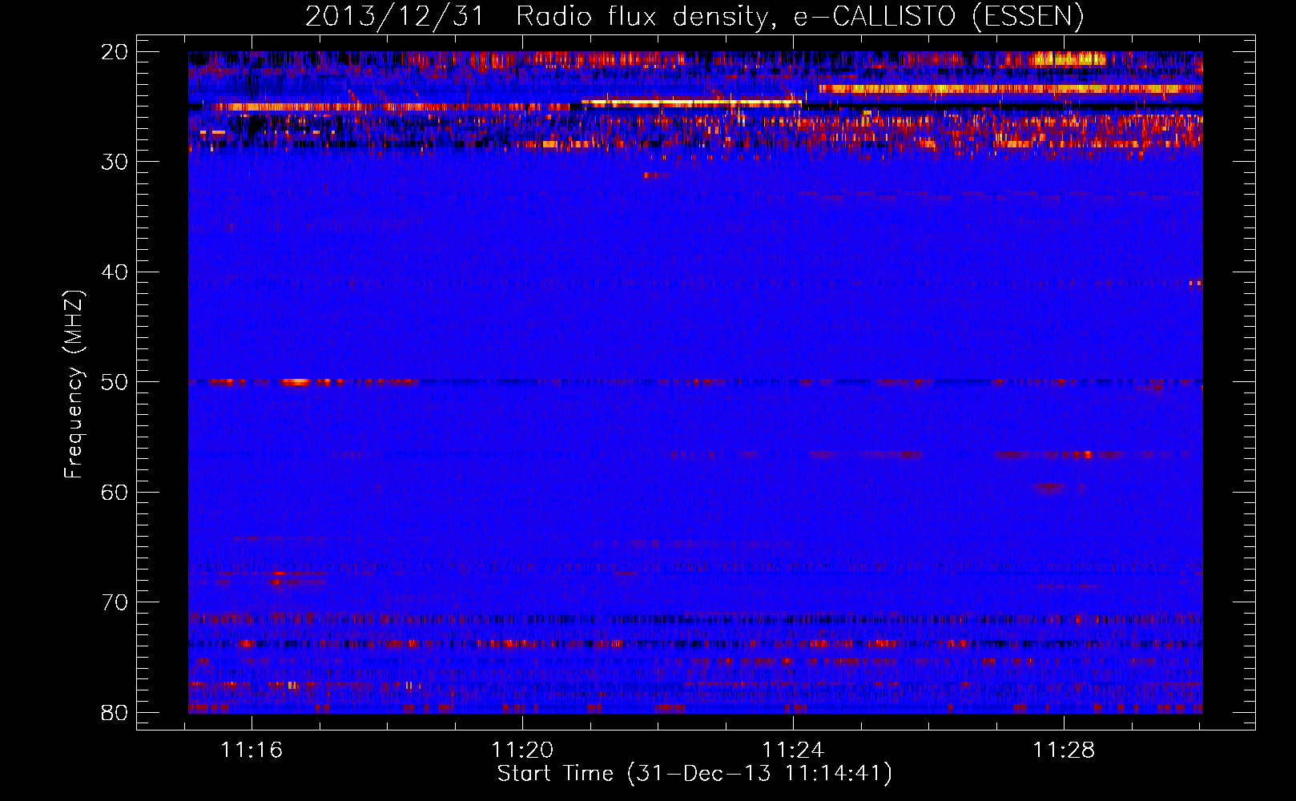Click the bright burst at 50 MHz near 11:16
Screen dimensions: 1296x801
coord(296,382)
